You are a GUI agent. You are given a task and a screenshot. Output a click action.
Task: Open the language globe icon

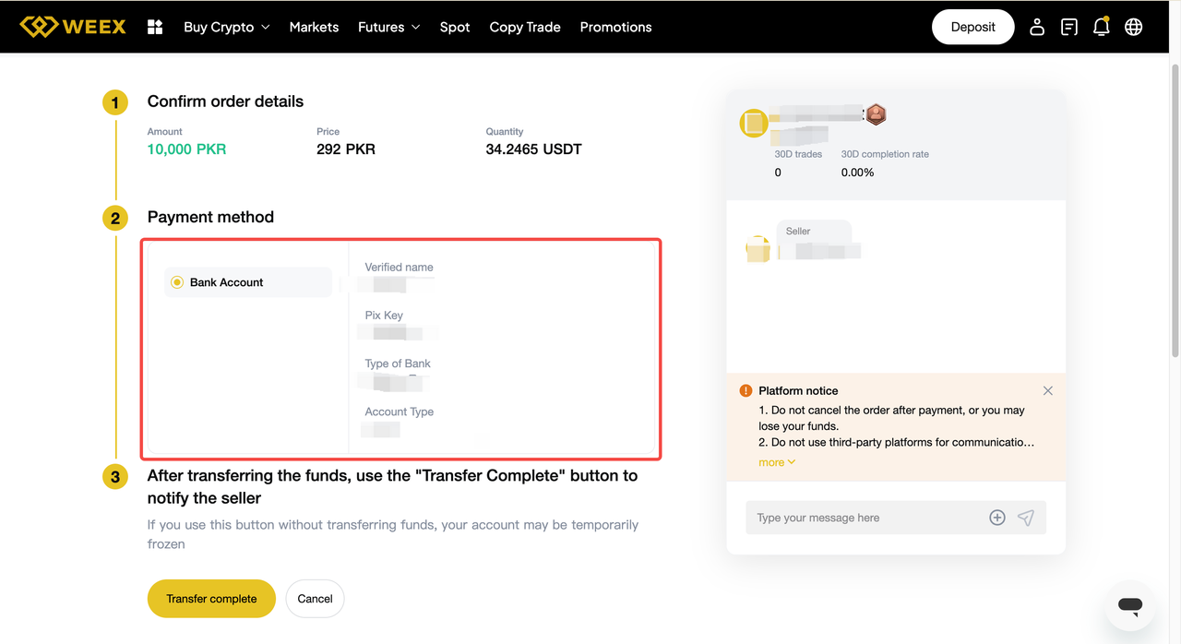[1134, 27]
